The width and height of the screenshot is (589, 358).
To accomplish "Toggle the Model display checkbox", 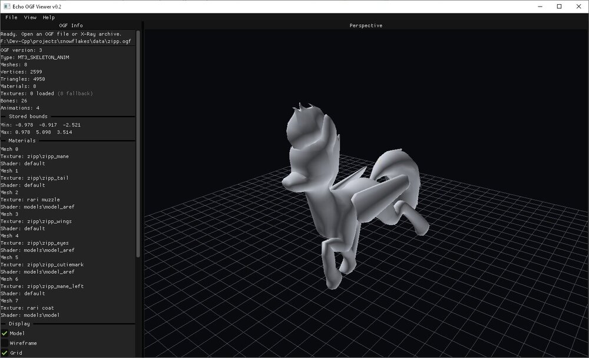I will point(5,333).
